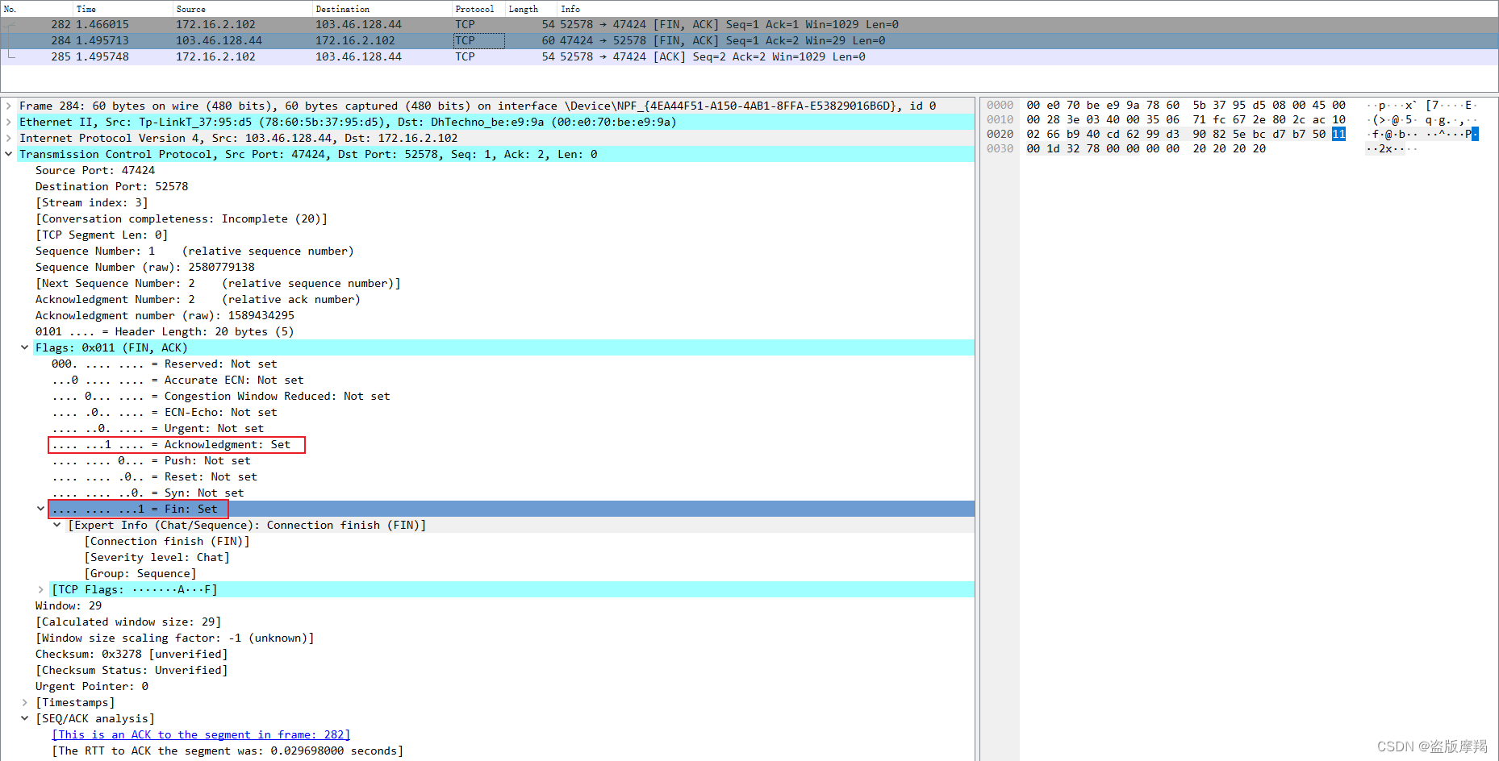
Task: Sort packets by Time column header
Action: pyautogui.click(x=123, y=9)
